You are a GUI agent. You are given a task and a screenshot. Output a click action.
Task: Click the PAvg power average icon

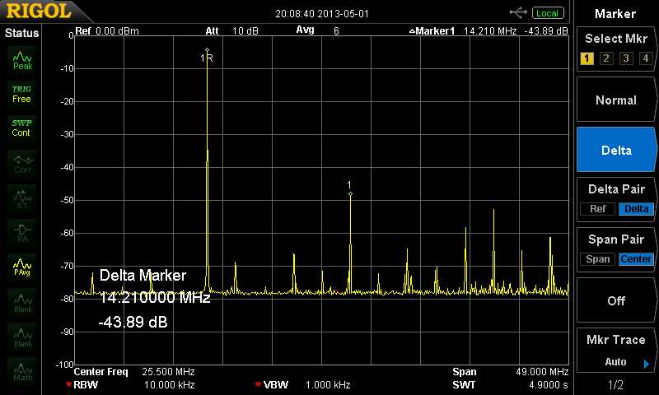[x=22, y=266]
